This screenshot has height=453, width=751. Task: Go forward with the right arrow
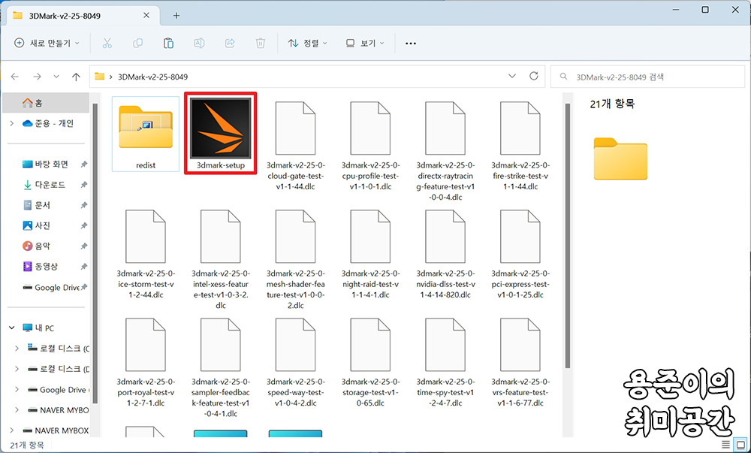click(37, 77)
